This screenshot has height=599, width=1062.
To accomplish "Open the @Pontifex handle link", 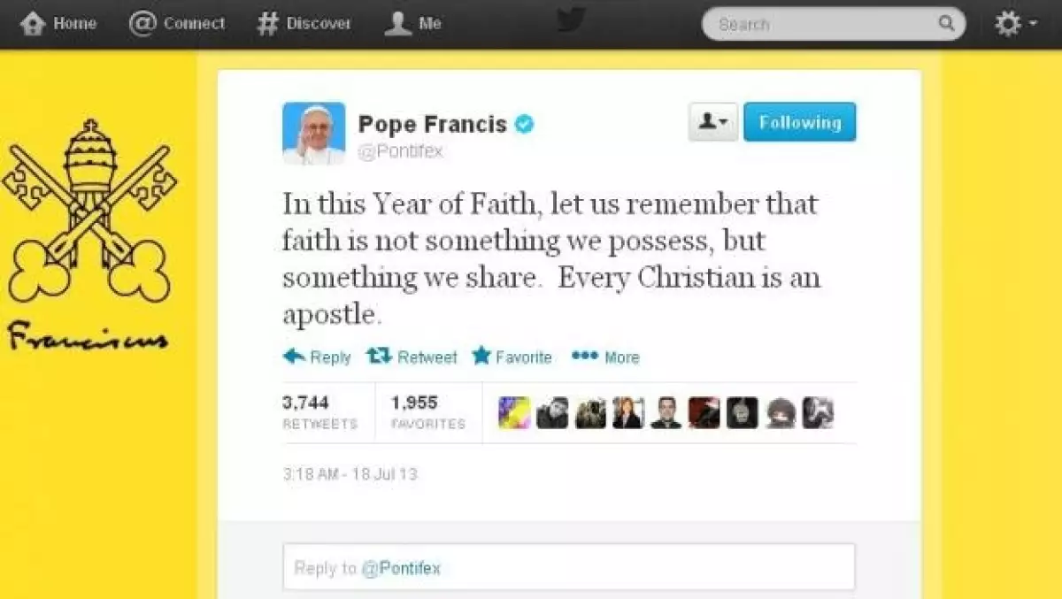I will coord(400,151).
